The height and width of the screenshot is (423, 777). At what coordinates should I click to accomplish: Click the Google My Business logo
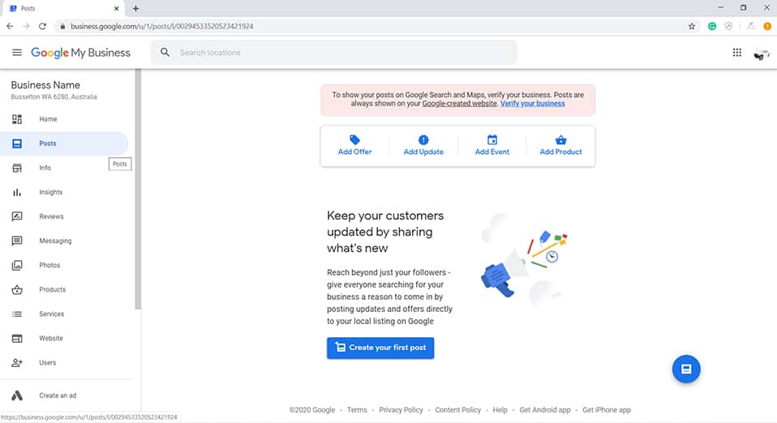click(x=81, y=53)
